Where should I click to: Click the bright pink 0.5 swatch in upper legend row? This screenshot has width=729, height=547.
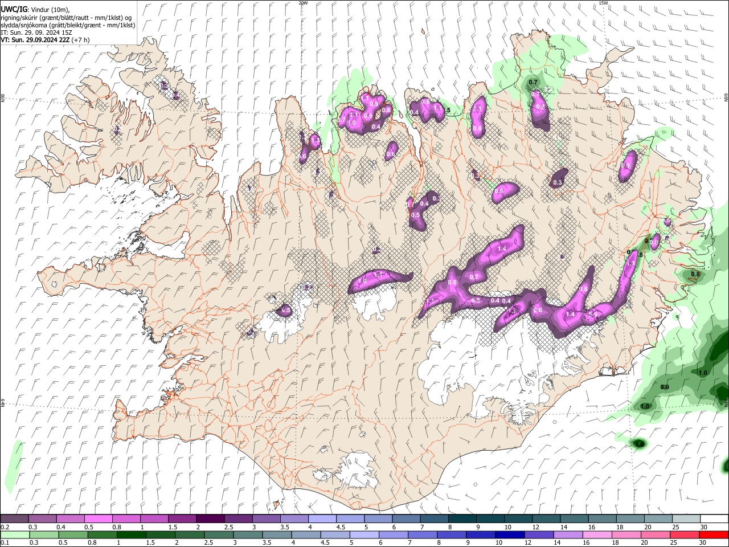point(98,519)
